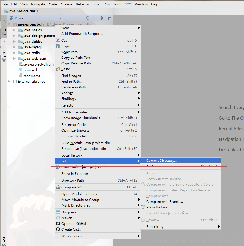Click the scroll-from-source target icon
Image resolution: width=244 pixels, height=246 pixels.
click(88, 18)
